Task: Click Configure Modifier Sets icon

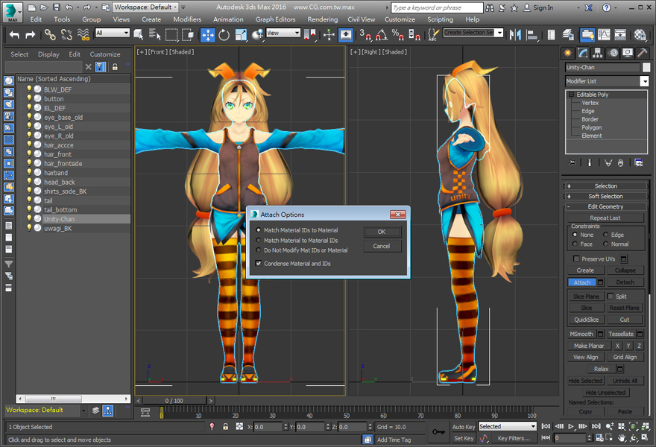Action: coord(639,162)
